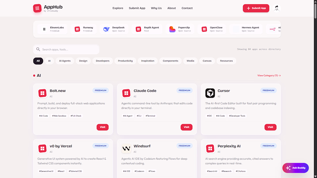The height and width of the screenshot is (178, 317).
Task: Open the Submit App nav link
Action: (137, 8)
